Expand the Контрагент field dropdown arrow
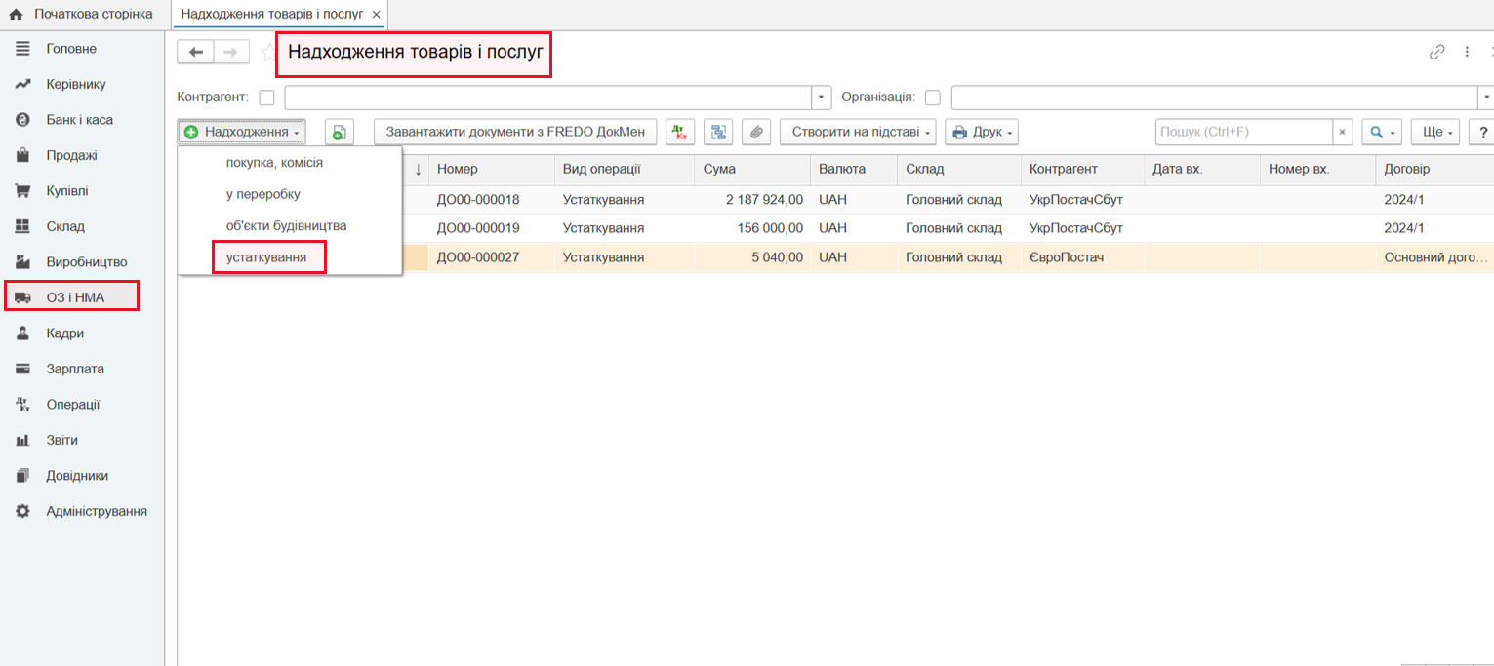The width and height of the screenshot is (1494, 666). (822, 98)
